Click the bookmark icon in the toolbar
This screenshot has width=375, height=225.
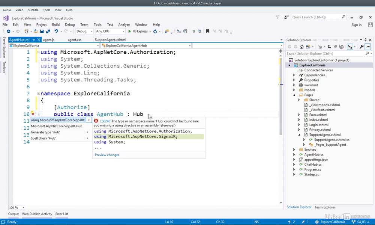point(207,32)
